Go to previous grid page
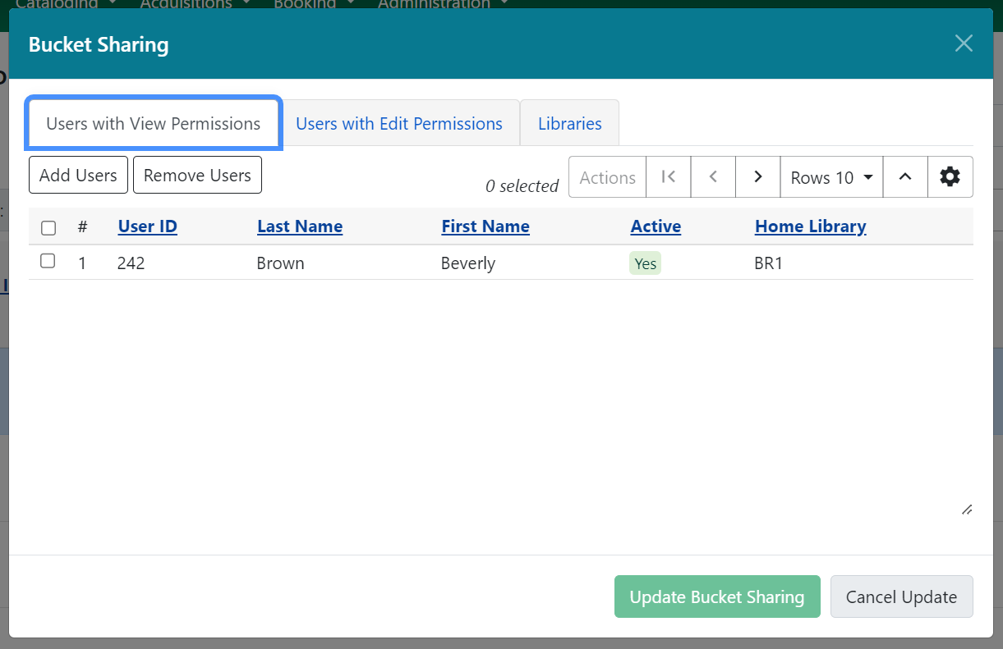 click(713, 177)
